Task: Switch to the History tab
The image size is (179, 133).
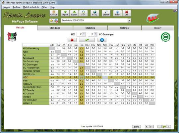Action: click(x=158, y=28)
